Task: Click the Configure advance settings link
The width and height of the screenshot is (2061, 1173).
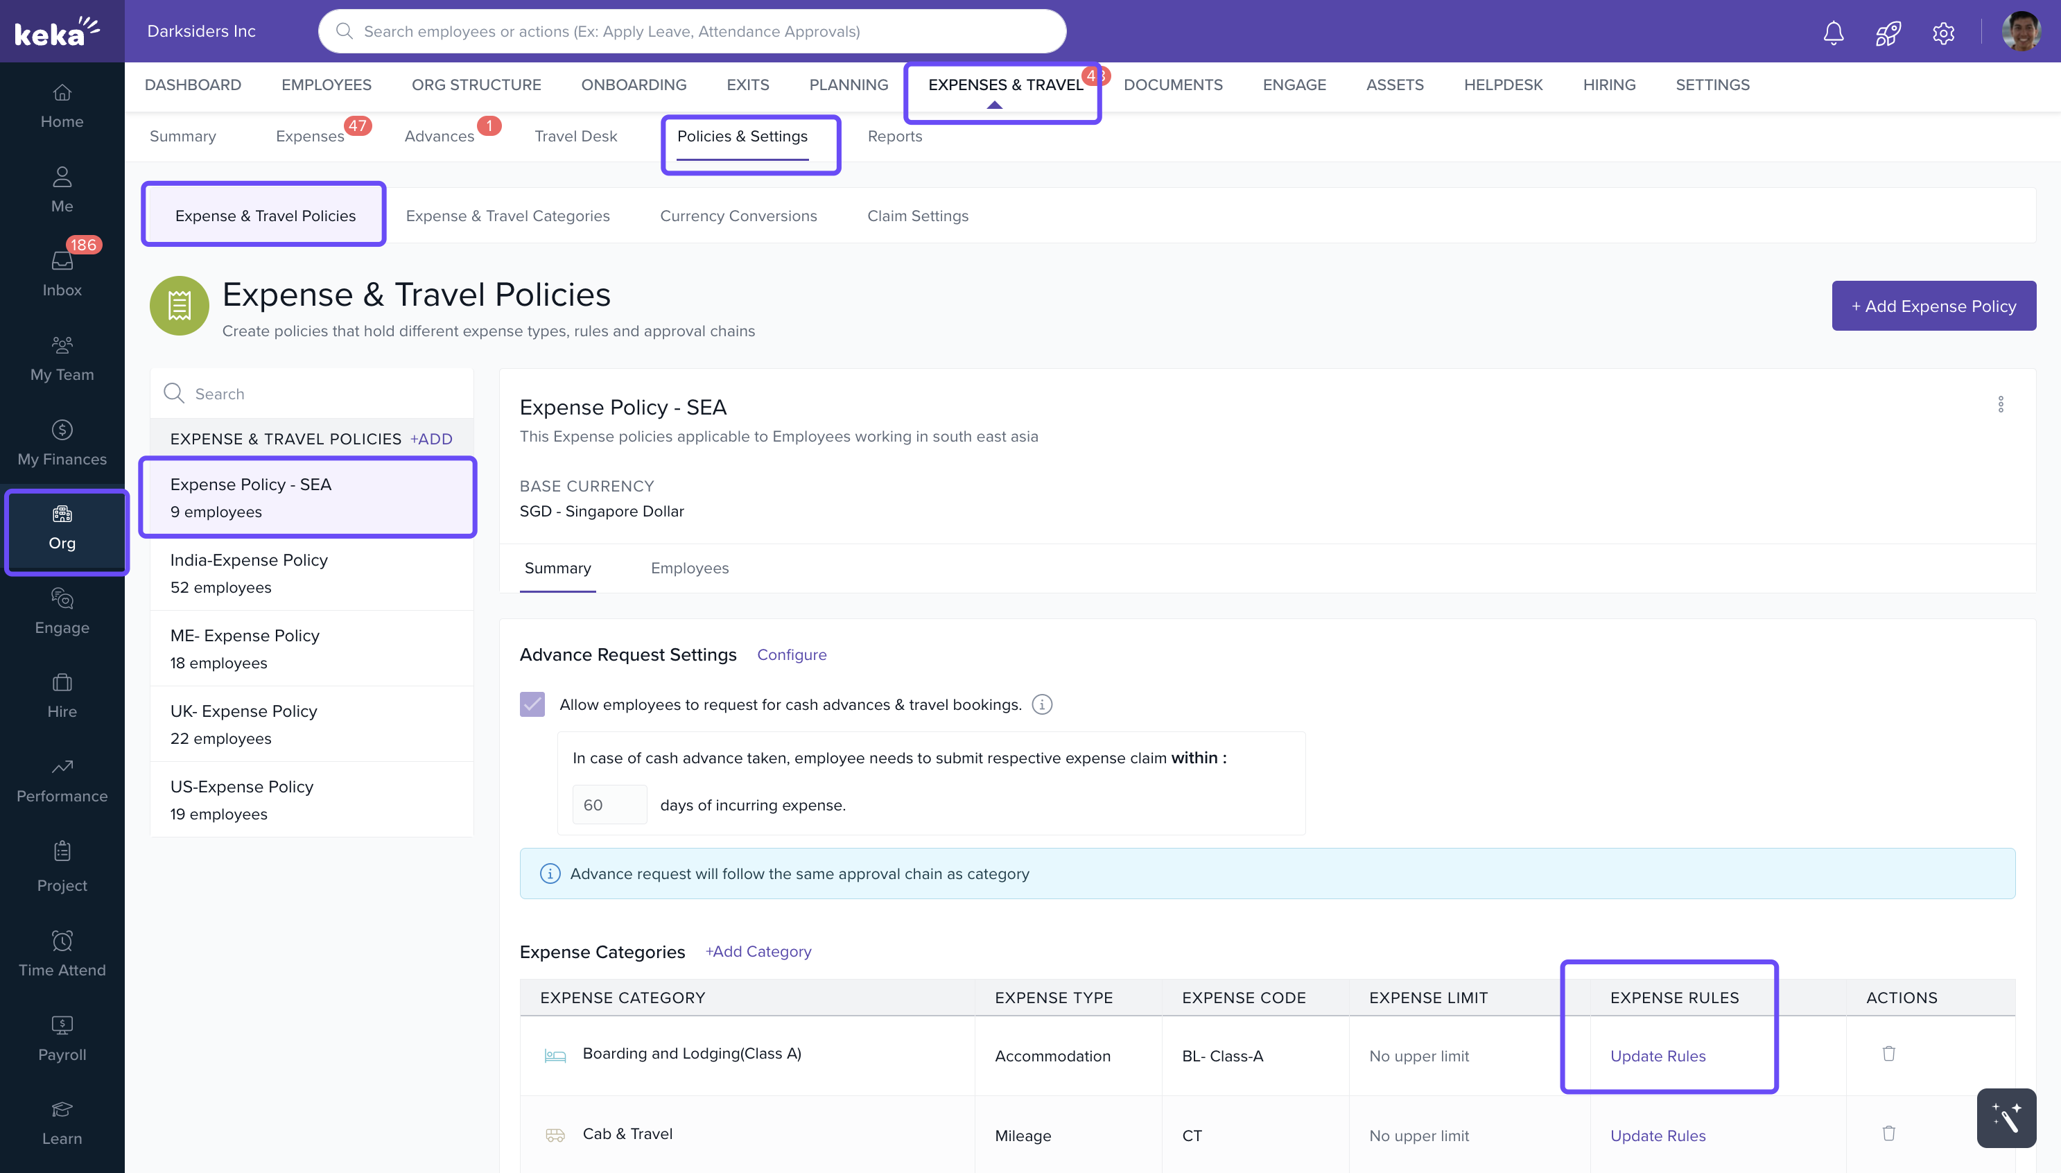Action: coord(791,655)
